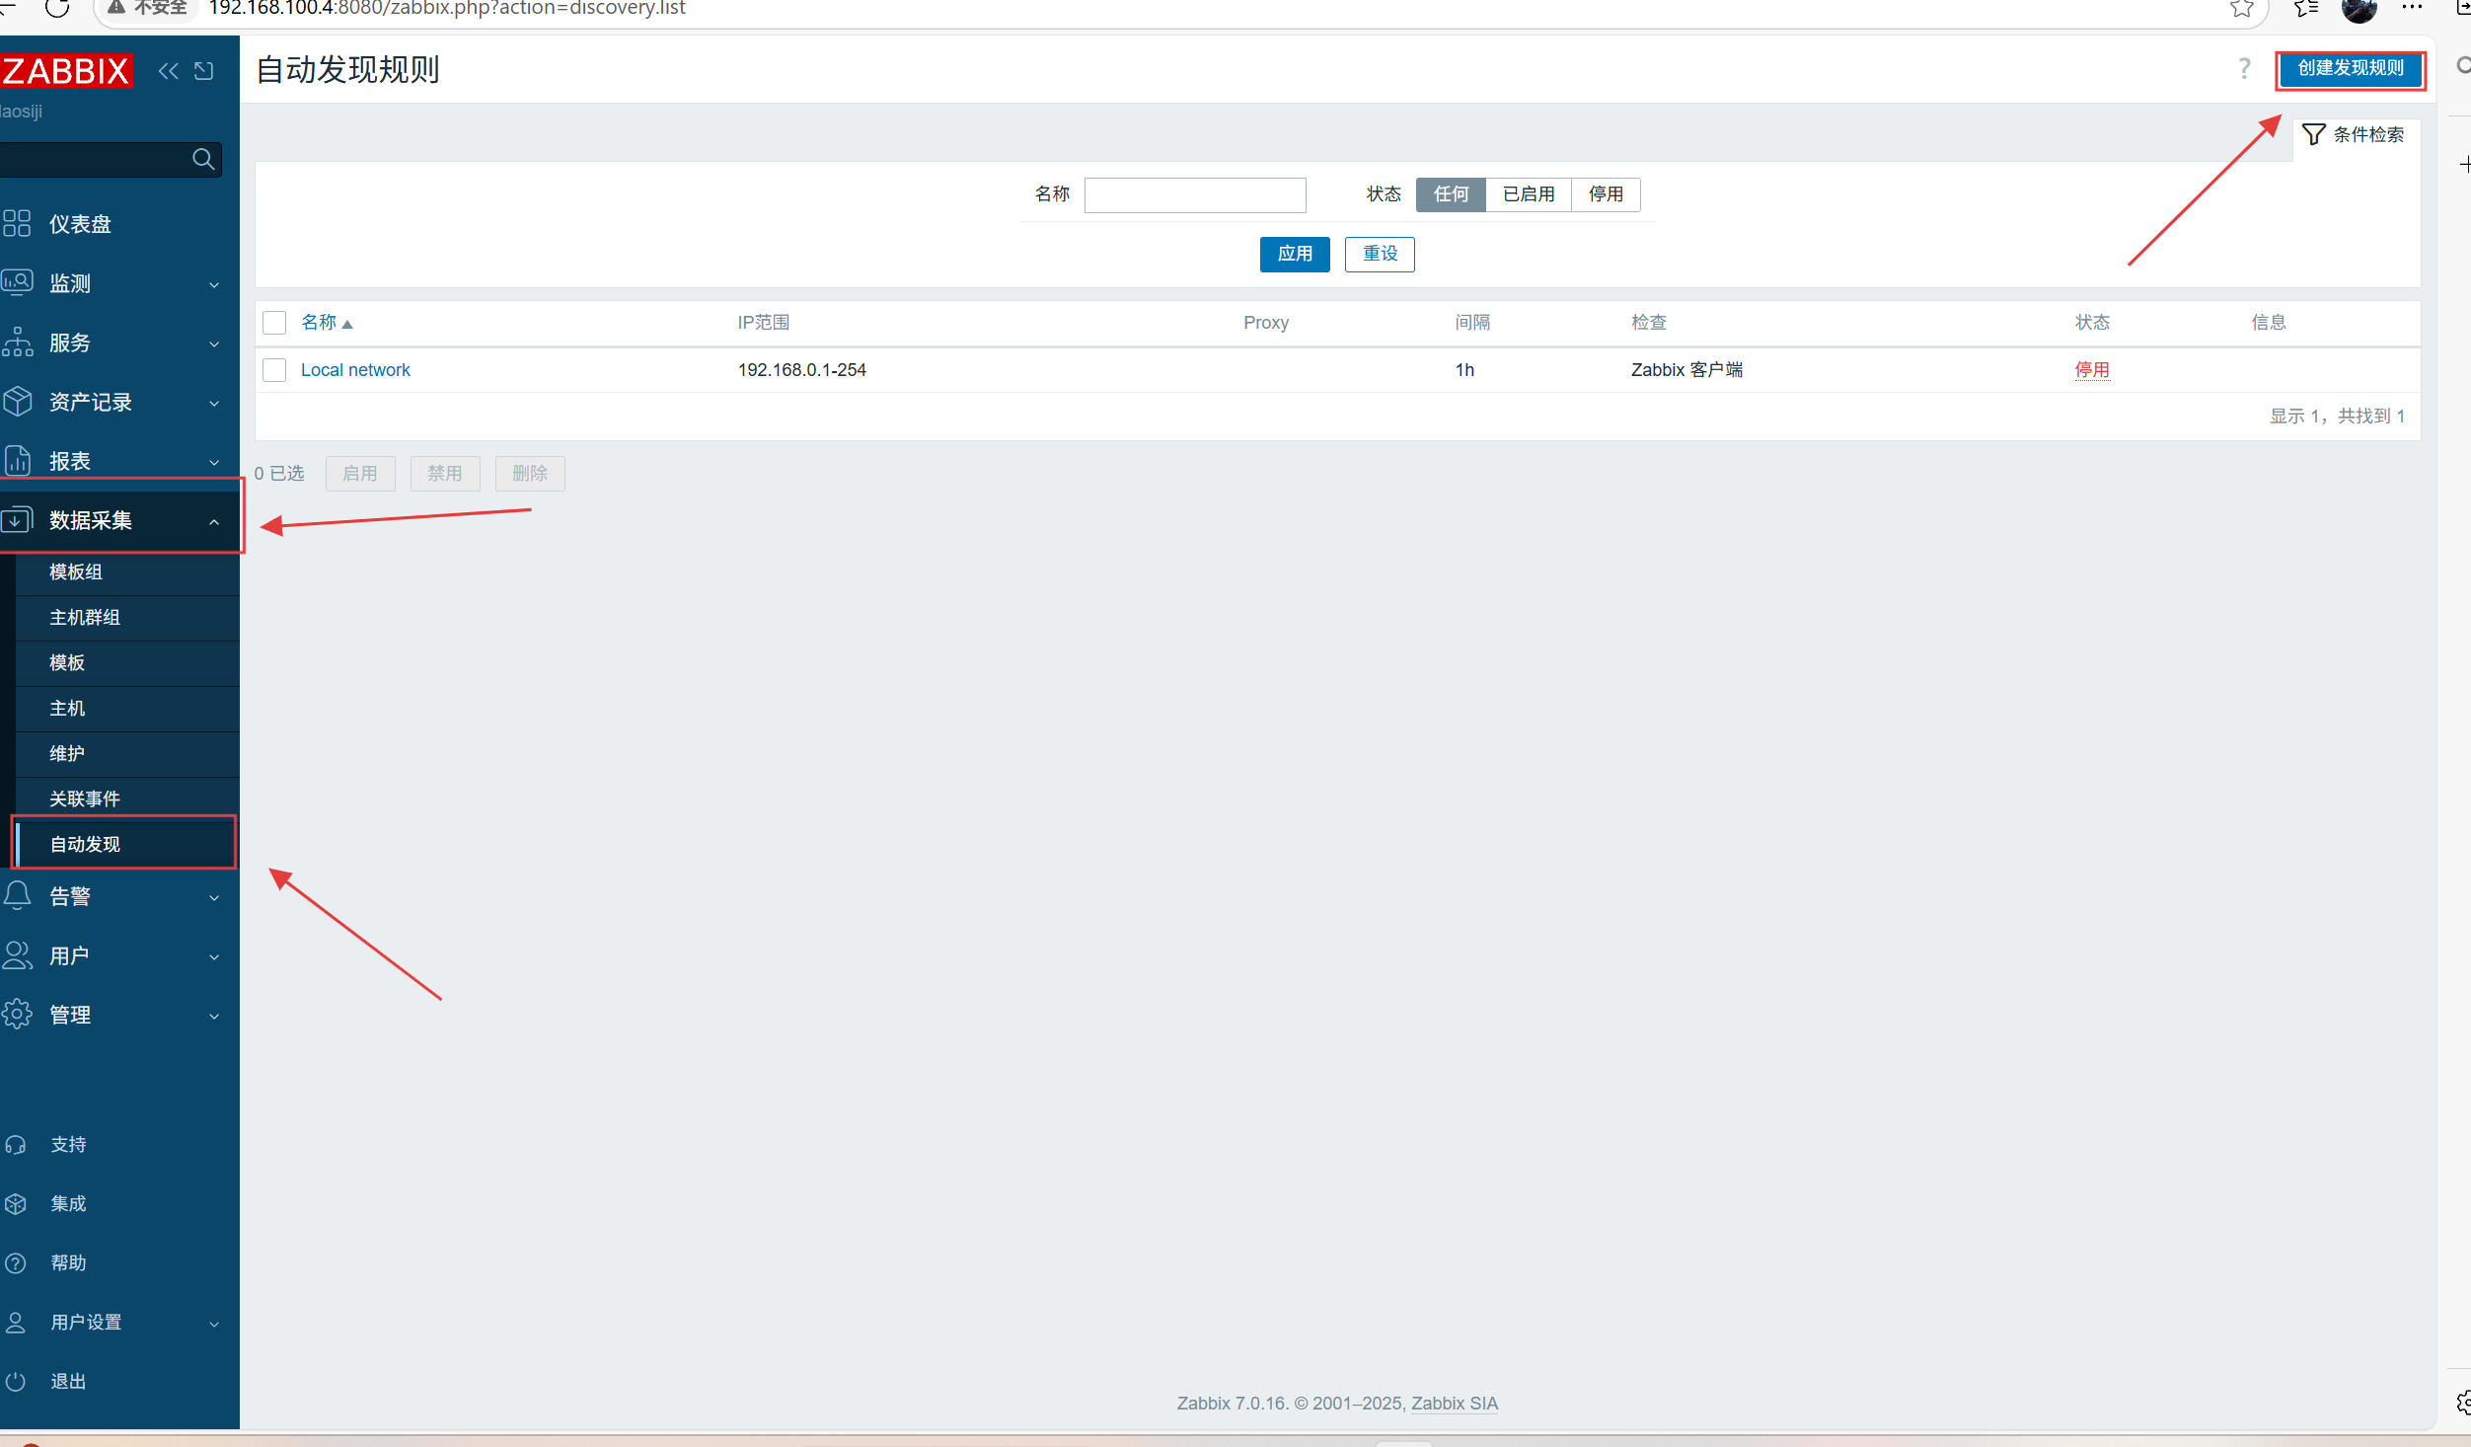Click 退出 sign out

point(68,1382)
